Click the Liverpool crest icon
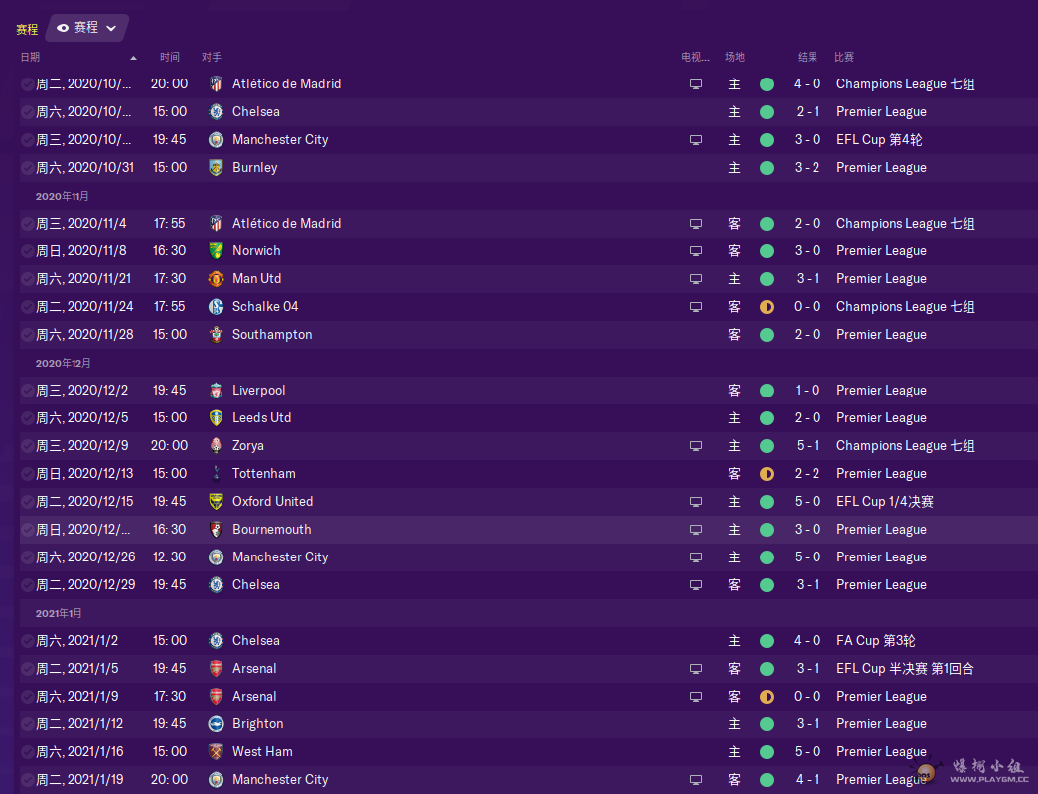The height and width of the screenshot is (794, 1038). 216,391
